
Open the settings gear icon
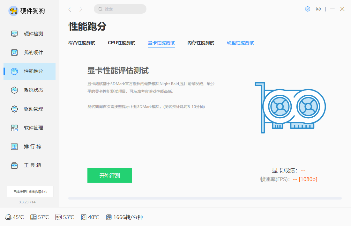click(x=318, y=9)
